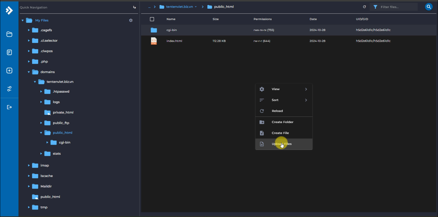The width and height of the screenshot is (438, 217).
Task: Select the .php folder in tree
Action: point(44,62)
